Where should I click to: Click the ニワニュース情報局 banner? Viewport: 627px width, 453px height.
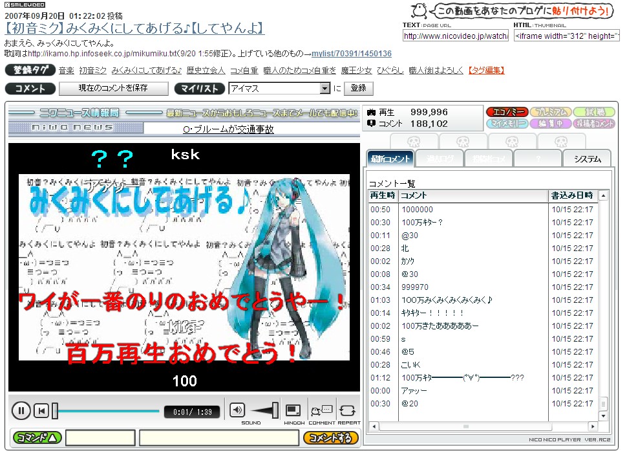tap(184, 113)
